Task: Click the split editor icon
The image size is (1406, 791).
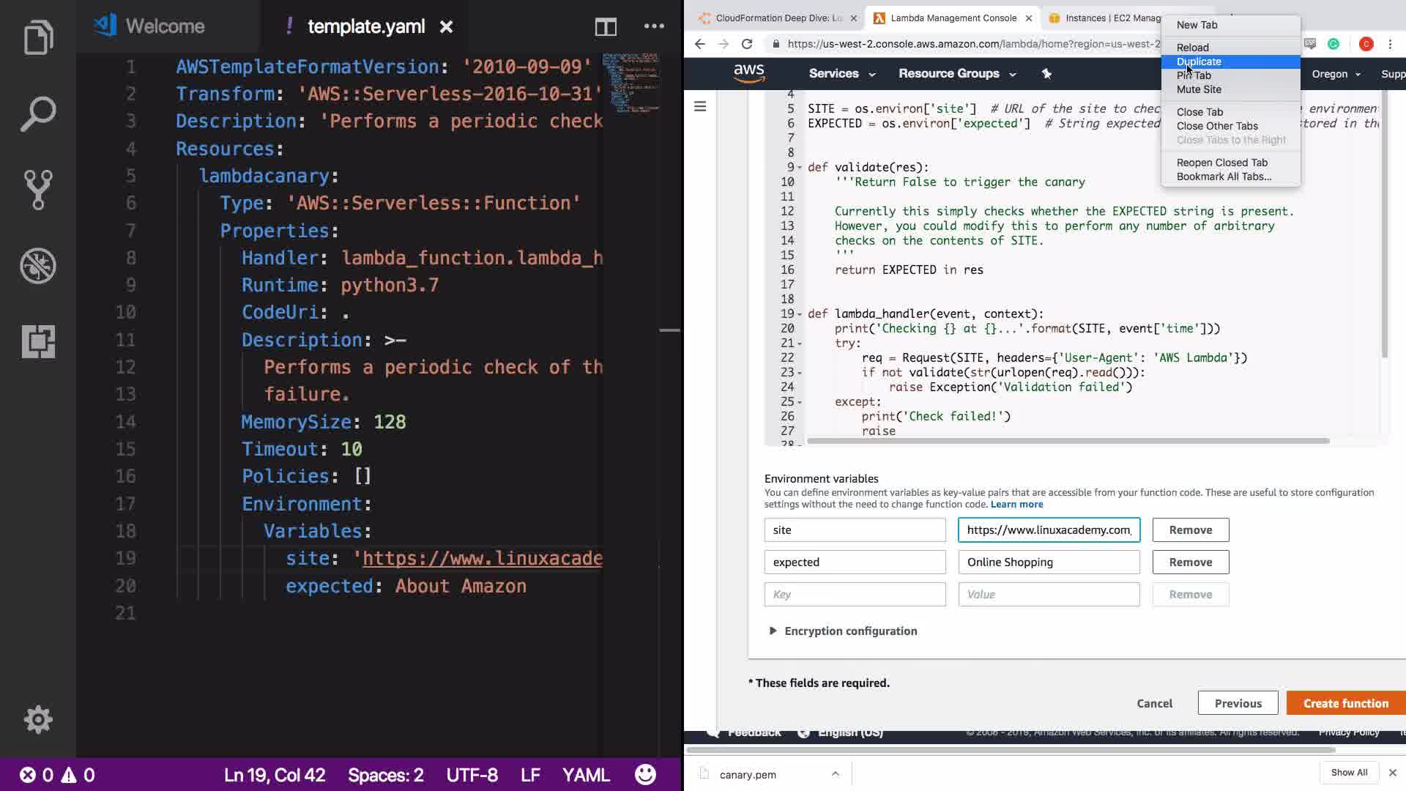Action: click(x=606, y=27)
